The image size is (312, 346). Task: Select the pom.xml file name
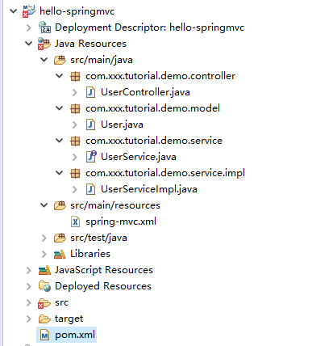(x=75, y=335)
